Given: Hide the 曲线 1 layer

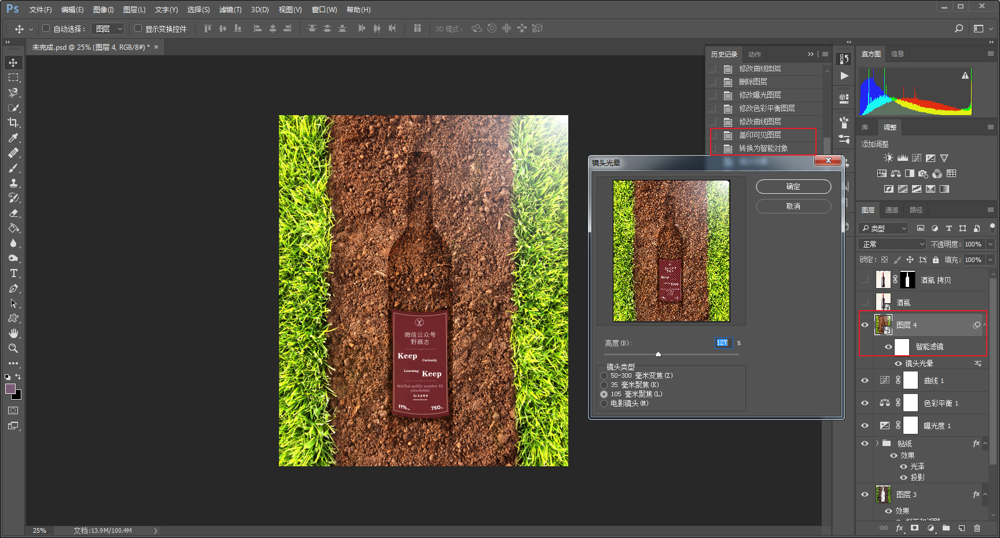Looking at the screenshot, I should 865,381.
